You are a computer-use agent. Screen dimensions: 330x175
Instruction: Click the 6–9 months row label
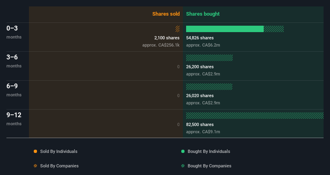tap(14, 90)
